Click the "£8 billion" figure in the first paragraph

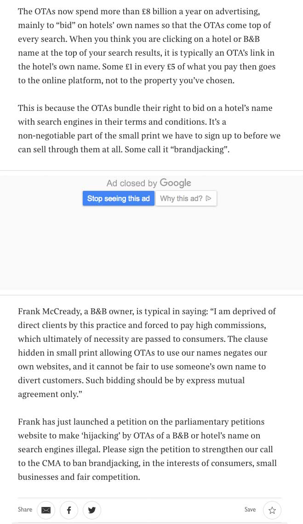[x=160, y=12]
